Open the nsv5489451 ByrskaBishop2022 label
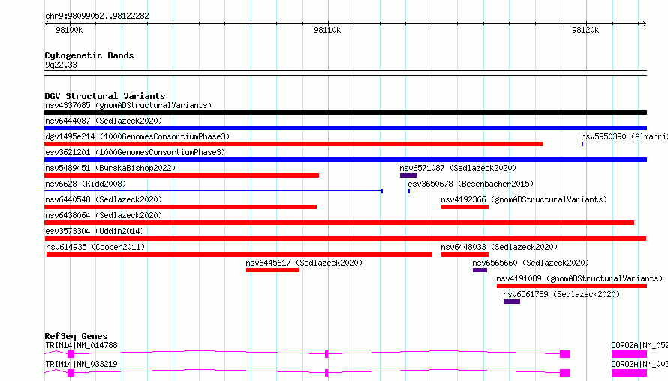668x381 pixels. [110, 168]
